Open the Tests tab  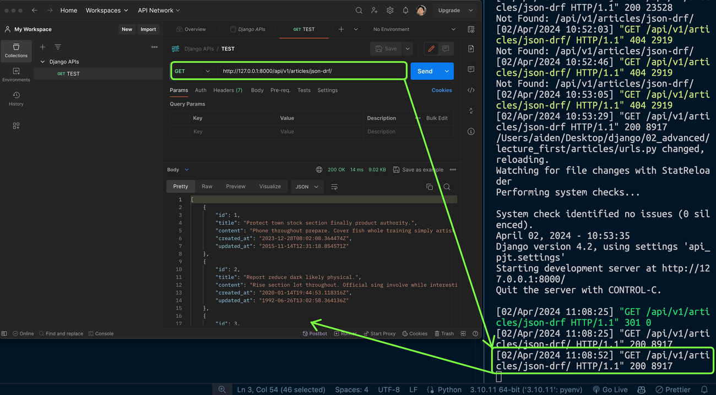pos(304,90)
